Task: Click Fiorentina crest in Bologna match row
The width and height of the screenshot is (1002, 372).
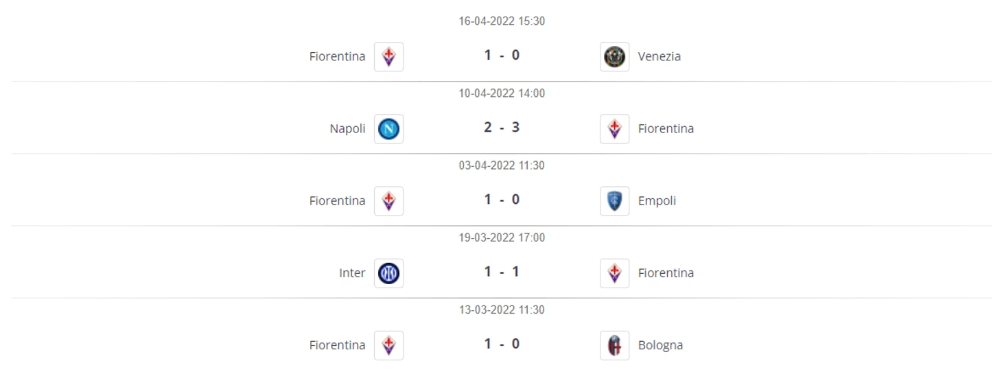Action: click(x=388, y=345)
